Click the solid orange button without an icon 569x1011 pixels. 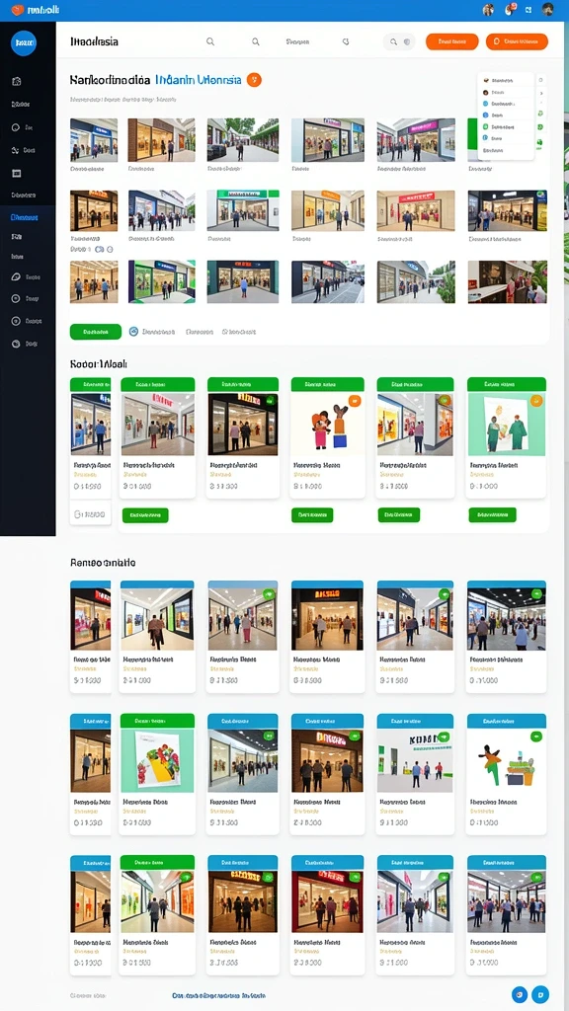pos(452,41)
